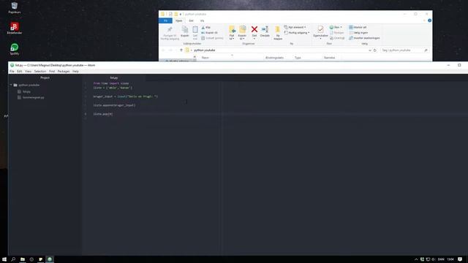
Task: Click the Størrelse column header in File Explorer
Action: [x=330, y=58]
